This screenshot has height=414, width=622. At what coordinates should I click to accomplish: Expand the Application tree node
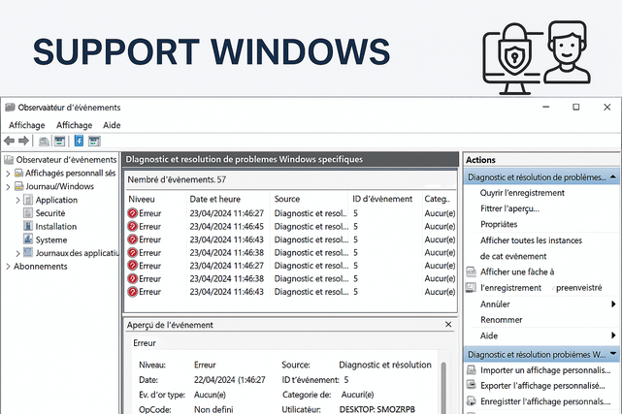[17, 200]
